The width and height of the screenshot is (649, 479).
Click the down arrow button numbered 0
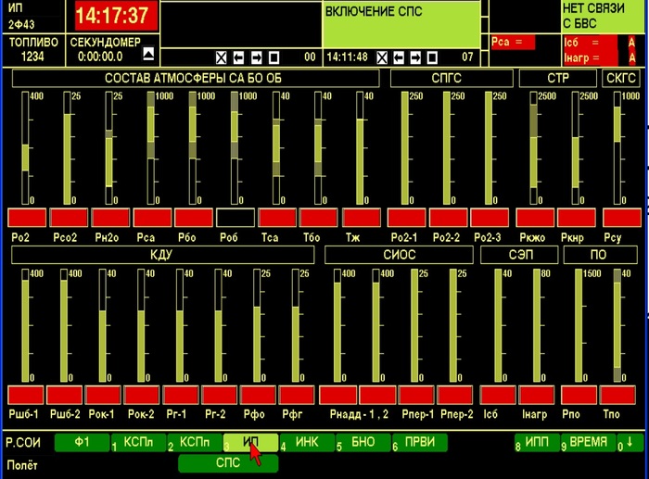(629, 443)
